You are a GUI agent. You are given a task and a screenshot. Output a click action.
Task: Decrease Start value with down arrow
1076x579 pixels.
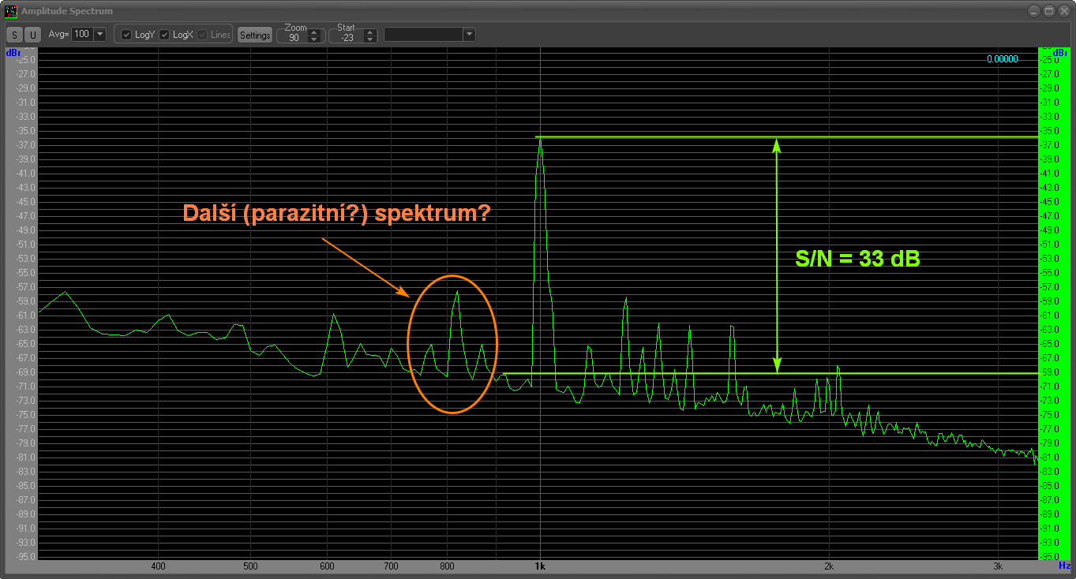click(x=369, y=39)
